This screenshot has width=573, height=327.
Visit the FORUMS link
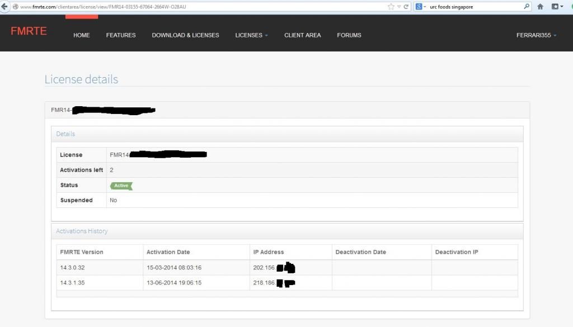click(349, 35)
